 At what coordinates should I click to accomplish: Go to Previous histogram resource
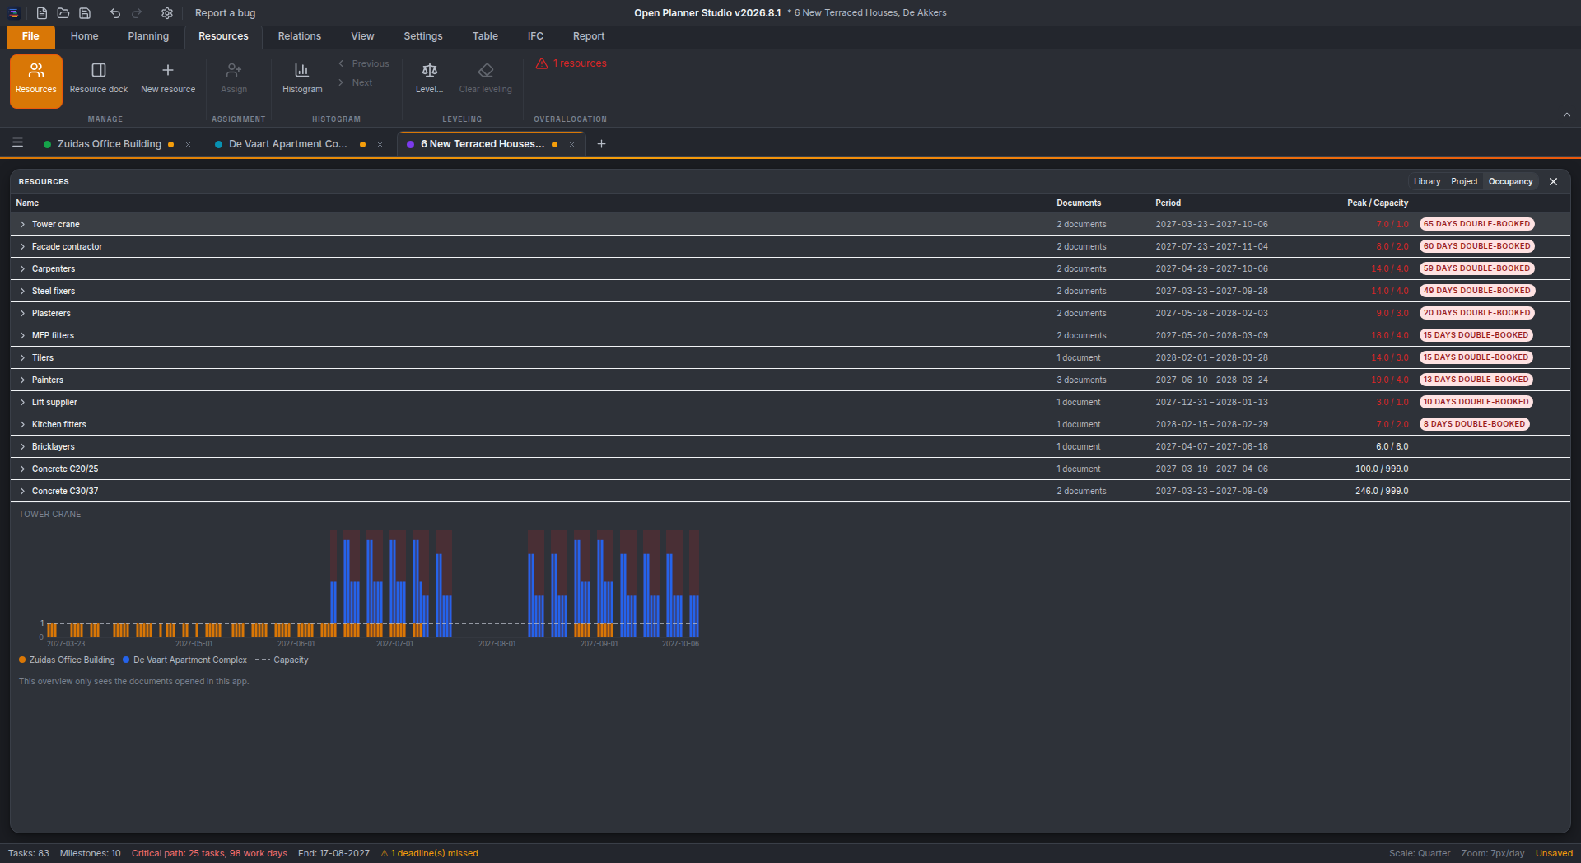pyautogui.click(x=364, y=63)
